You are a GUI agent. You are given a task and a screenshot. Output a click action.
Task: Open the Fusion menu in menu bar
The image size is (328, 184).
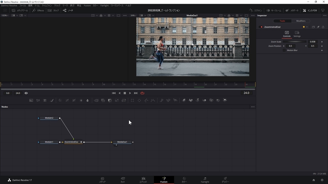point(87,5)
